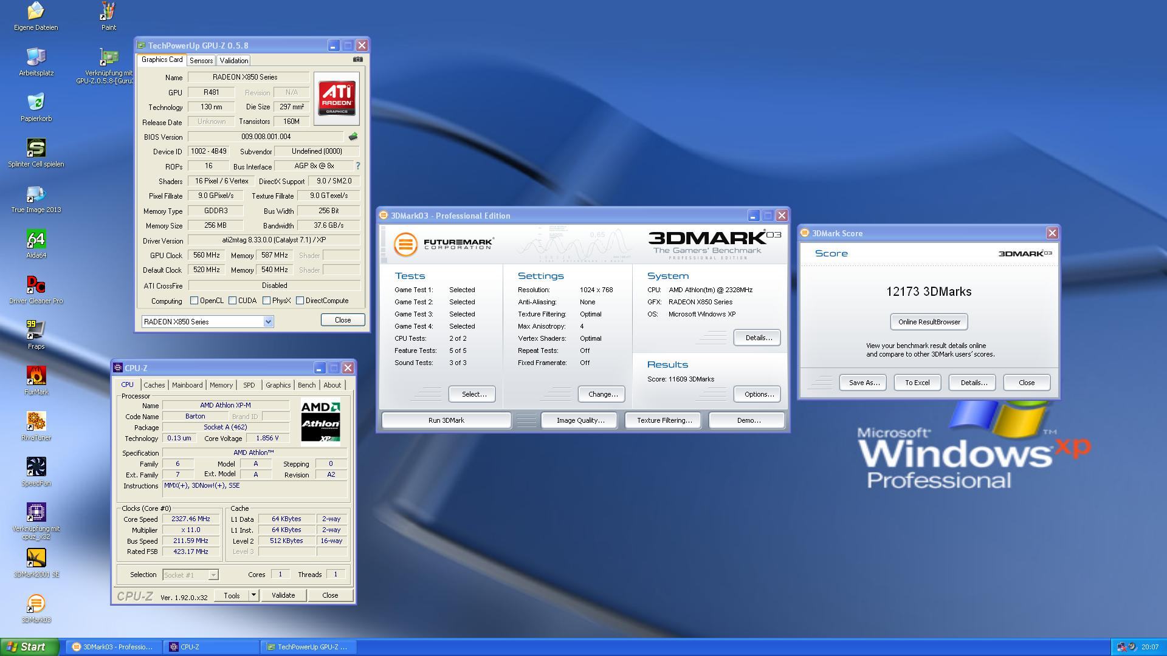Click the Online ResultBrowser button
Screen dimensions: 1167x656
(x=929, y=322)
